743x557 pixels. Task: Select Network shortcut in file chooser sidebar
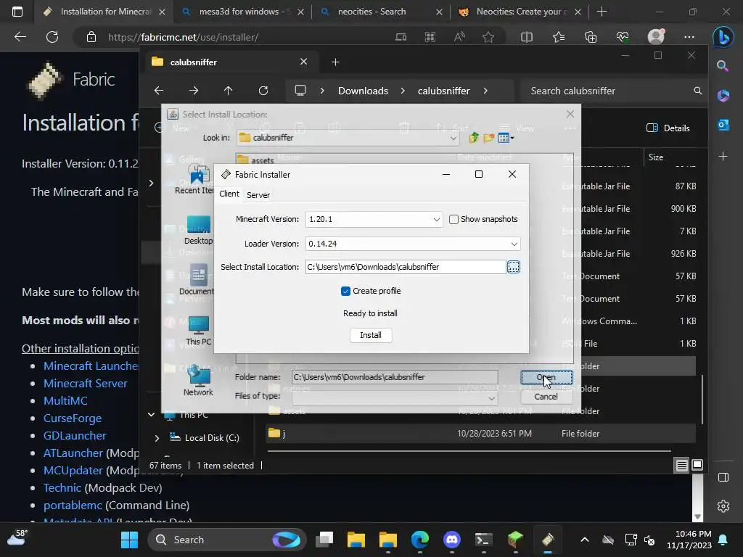198,381
